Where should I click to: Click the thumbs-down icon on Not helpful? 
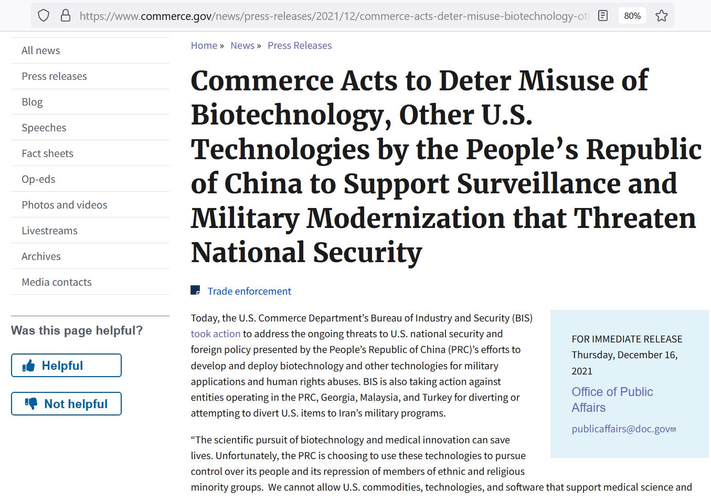click(x=31, y=403)
